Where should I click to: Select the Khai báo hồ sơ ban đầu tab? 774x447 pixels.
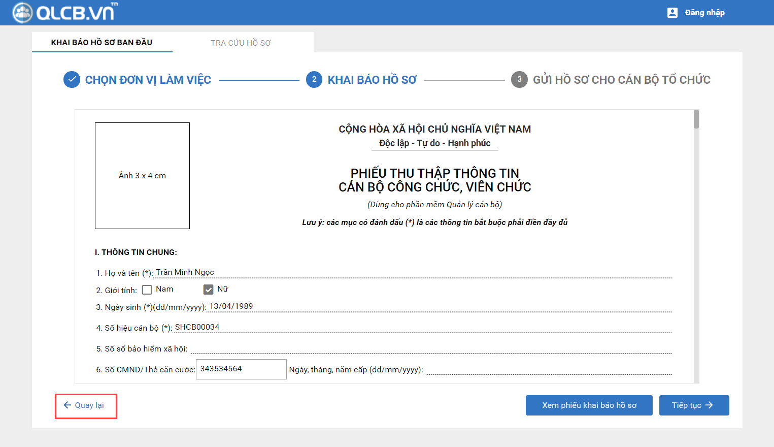click(x=102, y=43)
